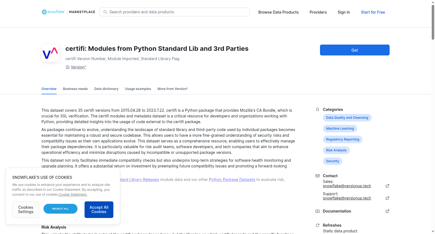
Task: Open Cookies Settings
Action: click(26, 210)
